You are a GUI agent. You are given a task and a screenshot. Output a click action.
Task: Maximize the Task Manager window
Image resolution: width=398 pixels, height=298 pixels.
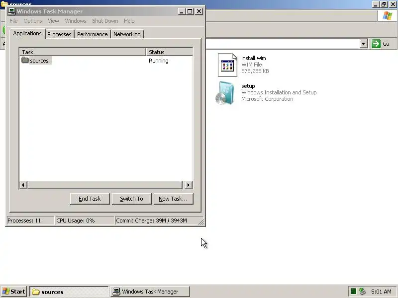click(x=190, y=11)
